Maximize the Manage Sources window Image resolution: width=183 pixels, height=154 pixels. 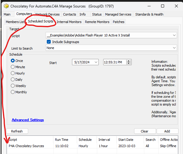pyautogui.click(x=163, y=6)
